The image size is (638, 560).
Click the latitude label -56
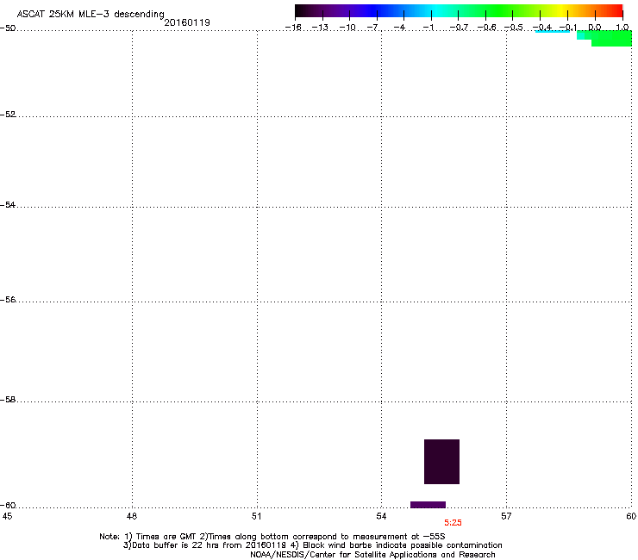click(x=8, y=300)
